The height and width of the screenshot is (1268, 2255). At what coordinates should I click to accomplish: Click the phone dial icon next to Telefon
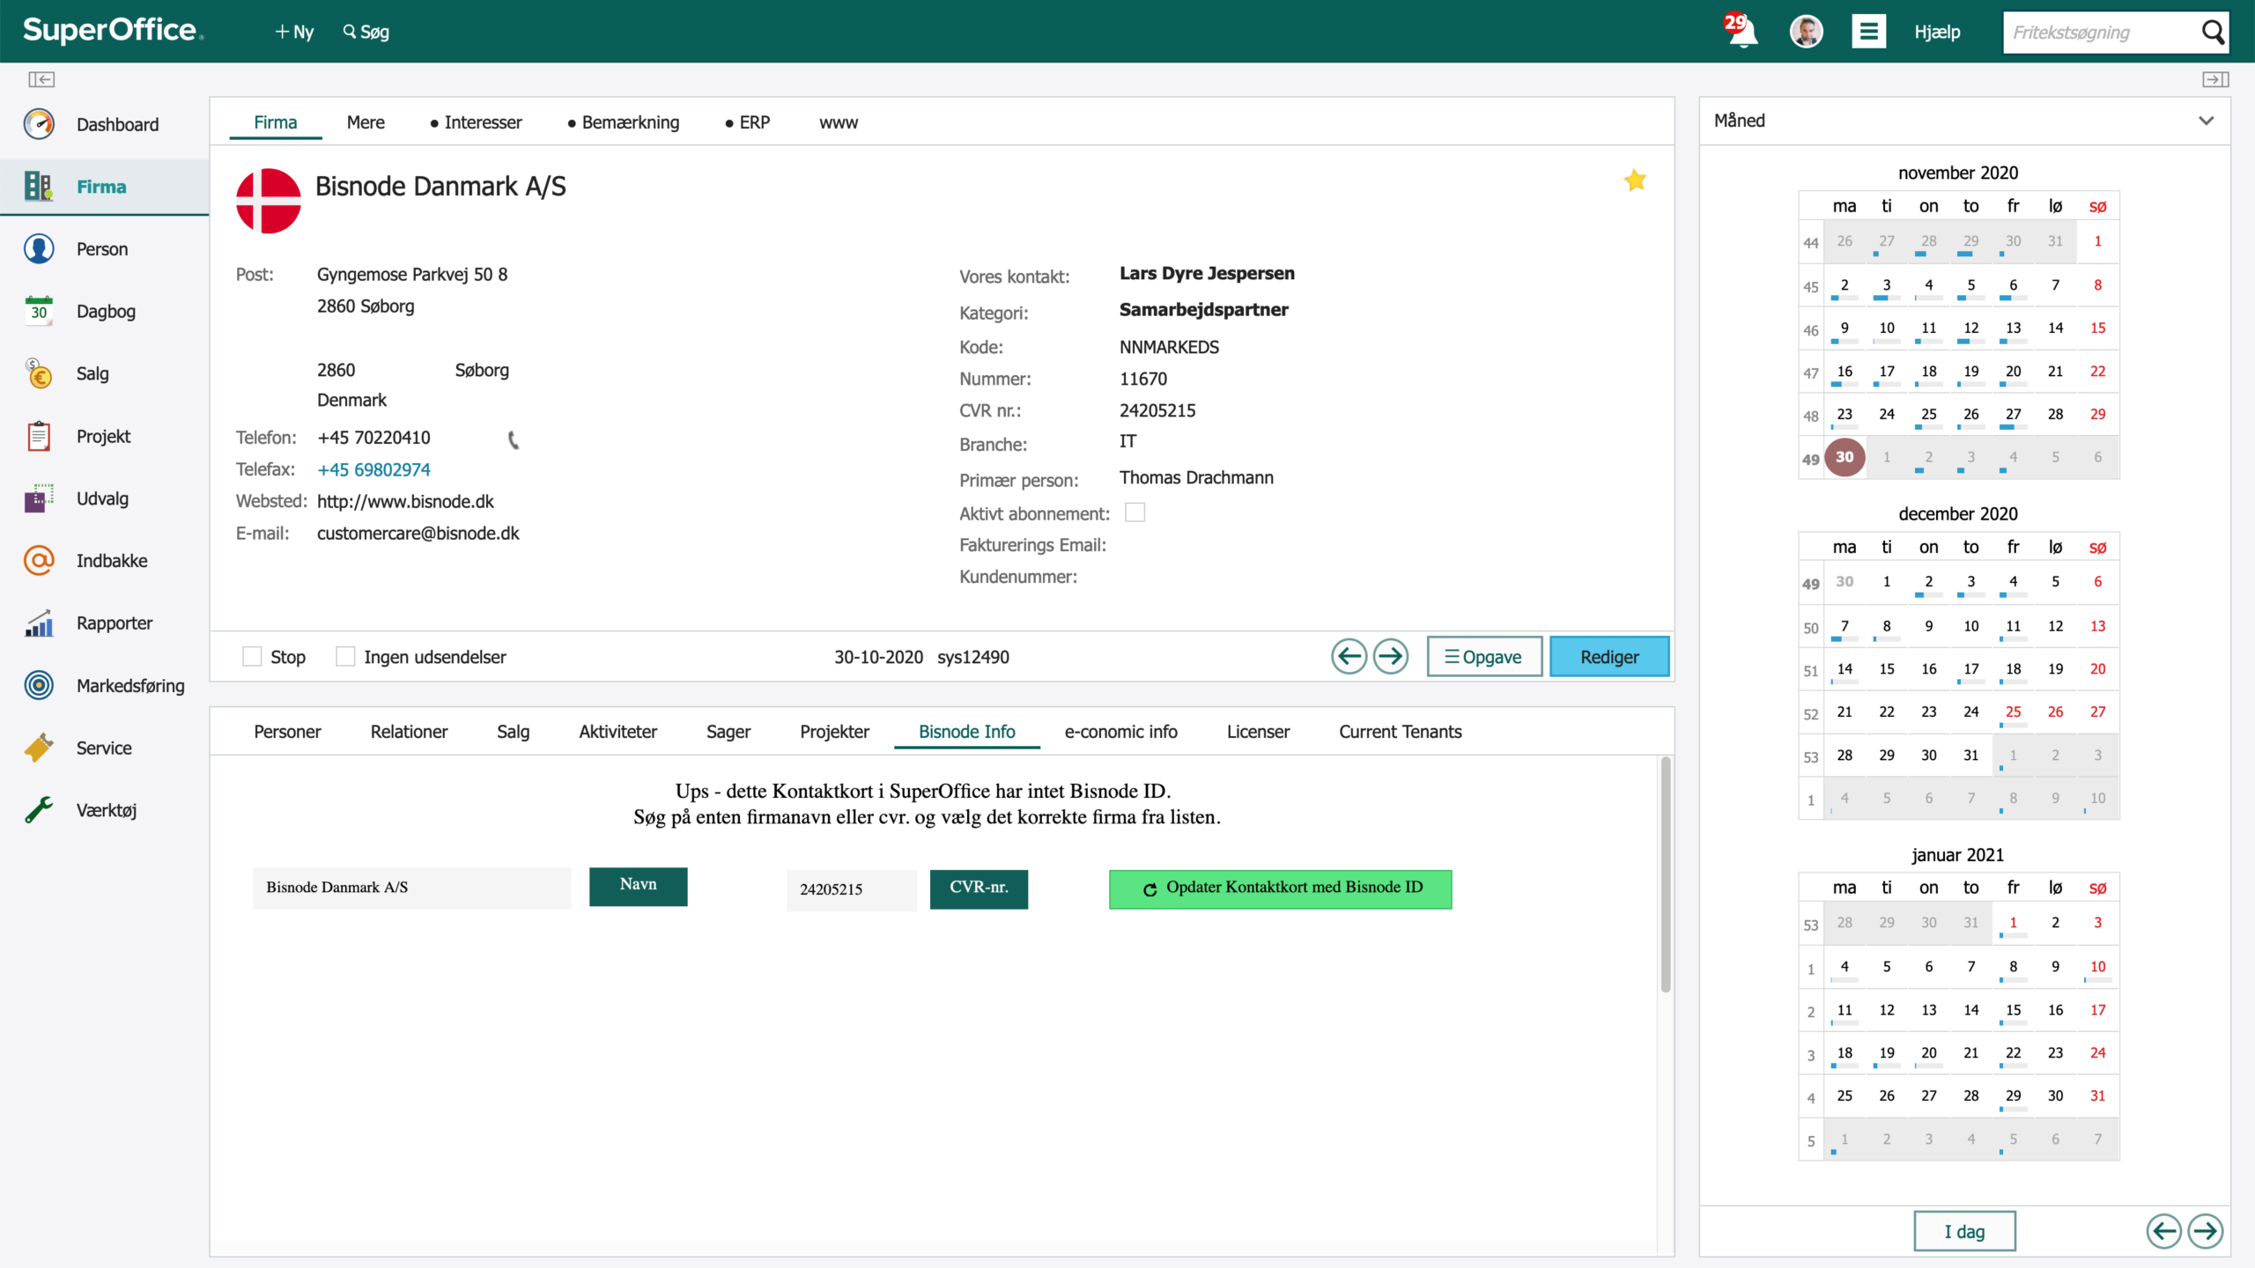(514, 439)
